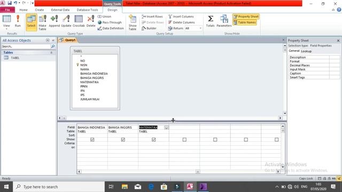Image resolution: width=342 pixels, height=192 pixels.
Task: Check Show box in seventh grid column
Action: (277, 140)
